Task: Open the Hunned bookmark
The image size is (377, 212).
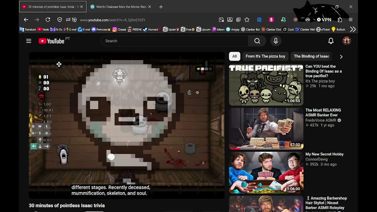Action: point(152,29)
